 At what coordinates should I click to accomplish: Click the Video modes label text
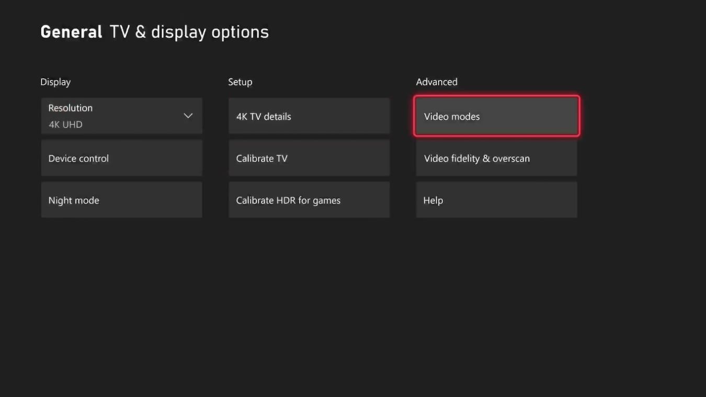point(452,116)
